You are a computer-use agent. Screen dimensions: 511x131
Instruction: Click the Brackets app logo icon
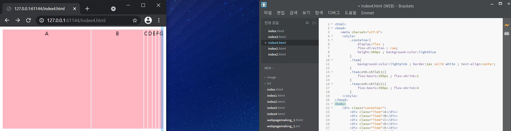(x=264, y=5)
